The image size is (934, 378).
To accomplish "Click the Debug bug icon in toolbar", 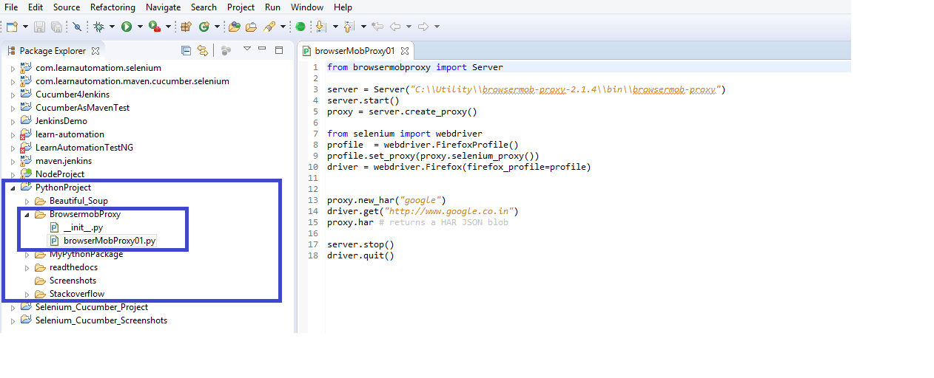I will click(98, 27).
